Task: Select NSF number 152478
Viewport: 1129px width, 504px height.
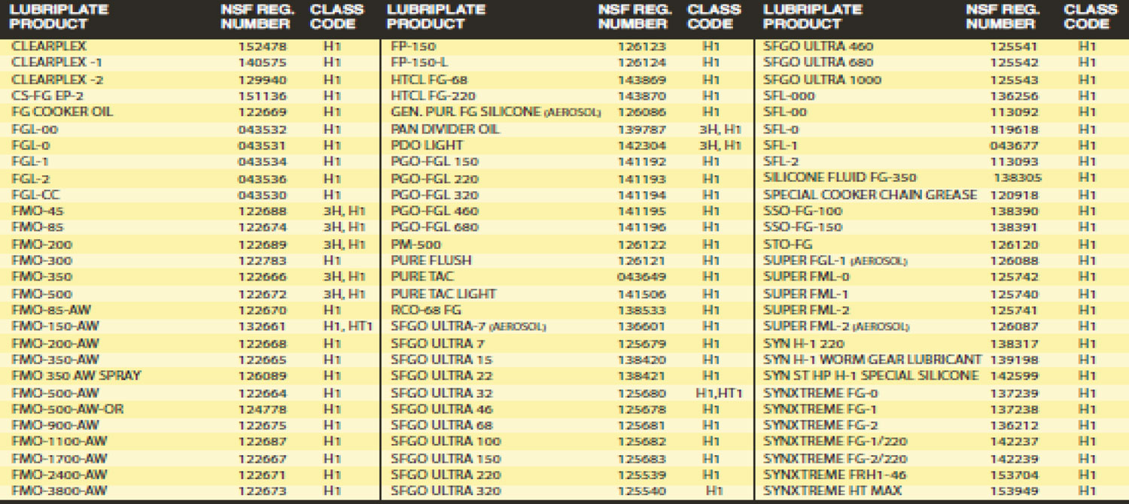Action: tap(263, 47)
